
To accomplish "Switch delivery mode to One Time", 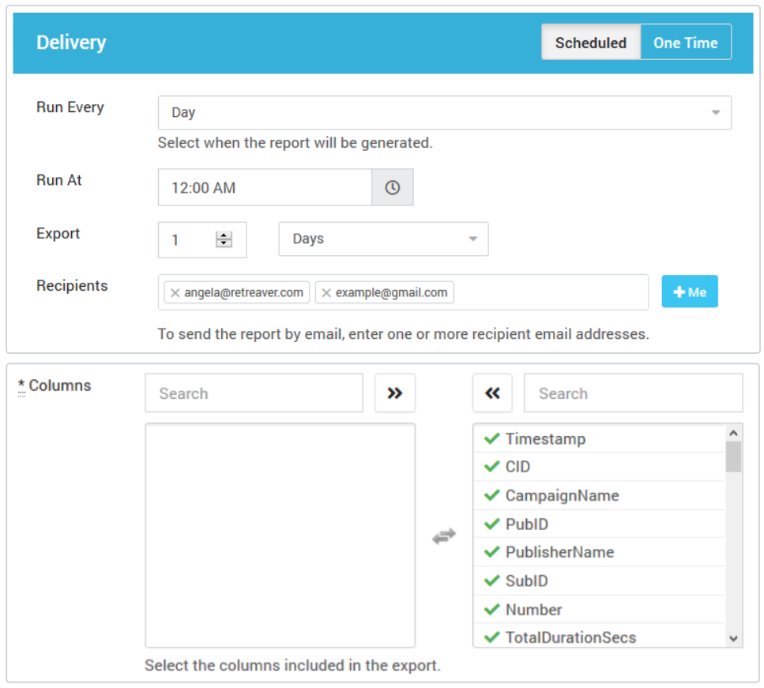I will [x=686, y=43].
